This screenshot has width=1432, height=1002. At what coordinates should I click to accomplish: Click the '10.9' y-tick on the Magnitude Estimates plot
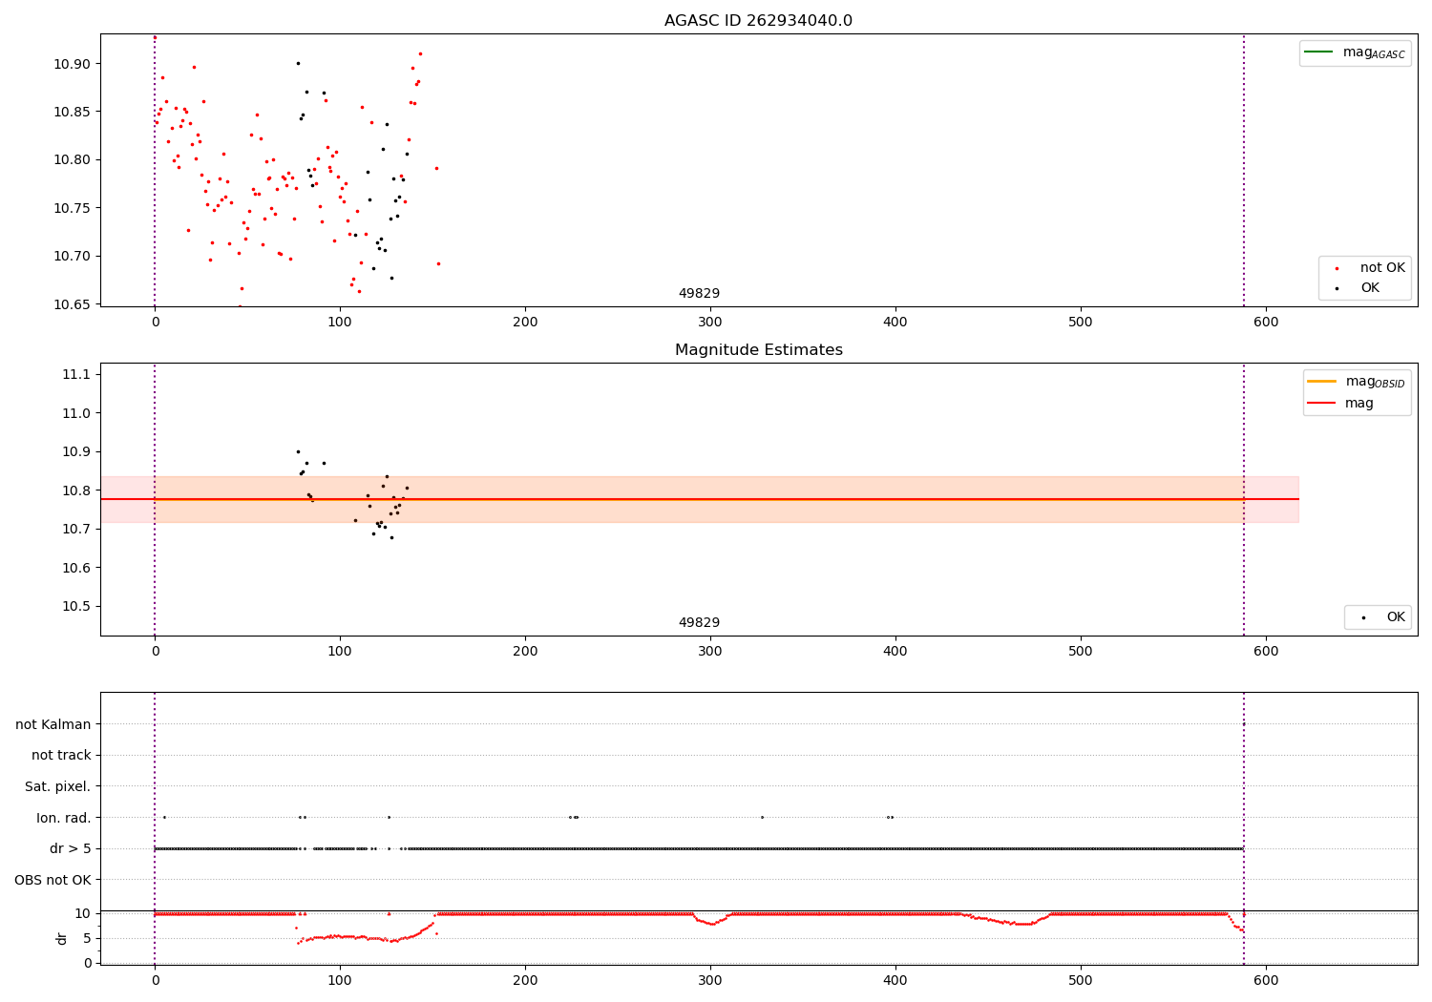tap(76, 451)
